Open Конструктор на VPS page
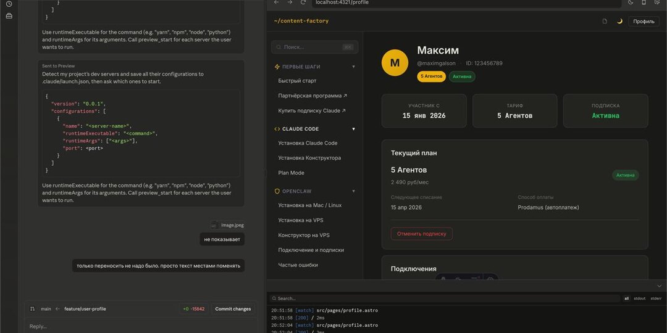 [x=304, y=236]
